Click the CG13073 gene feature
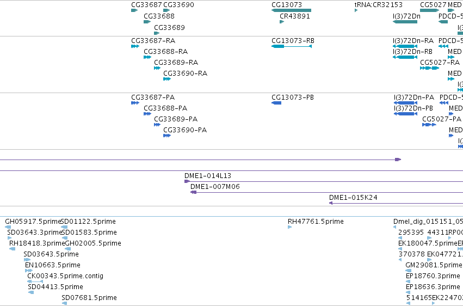The image size is (463, 306). (291, 10)
